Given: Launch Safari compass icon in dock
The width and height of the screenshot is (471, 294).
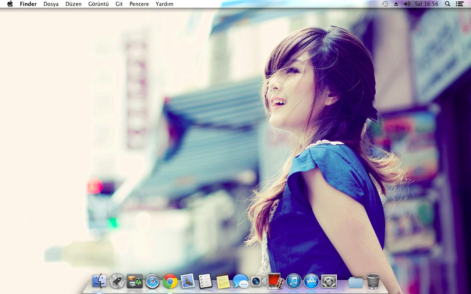Looking at the screenshot, I should pyautogui.click(x=152, y=282).
